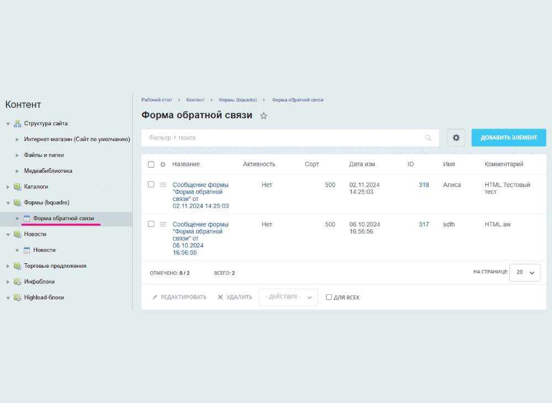Click the Структура сайта tree icon

click(17, 124)
